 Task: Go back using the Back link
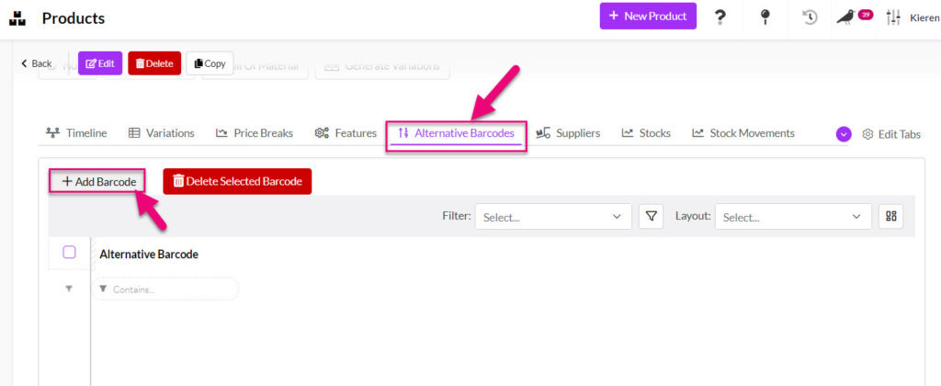pyautogui.click(x=37, y=63)
